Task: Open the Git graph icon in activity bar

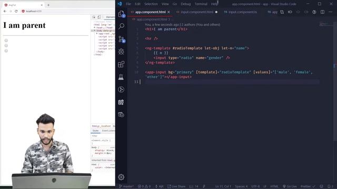Action: point(121,89)
